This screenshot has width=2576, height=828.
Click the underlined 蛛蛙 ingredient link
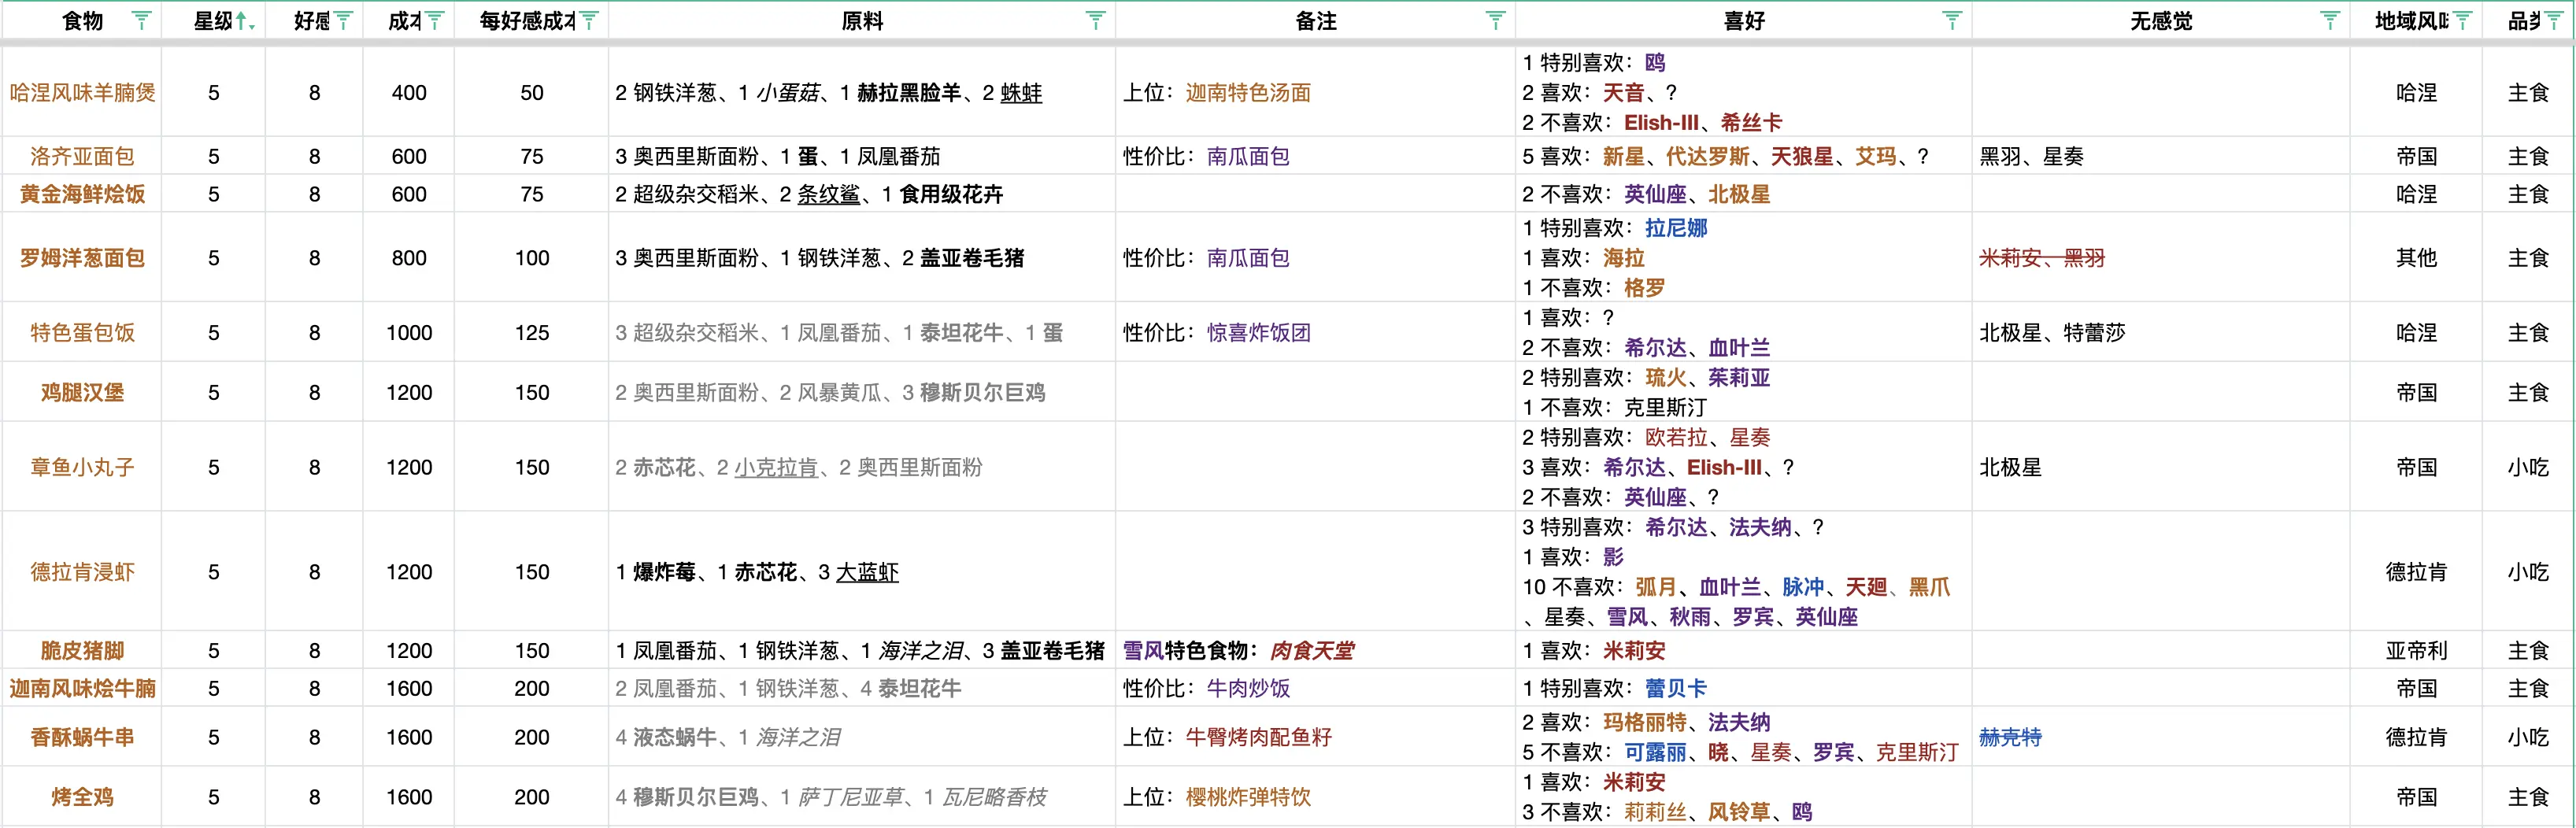[1020, 93]
